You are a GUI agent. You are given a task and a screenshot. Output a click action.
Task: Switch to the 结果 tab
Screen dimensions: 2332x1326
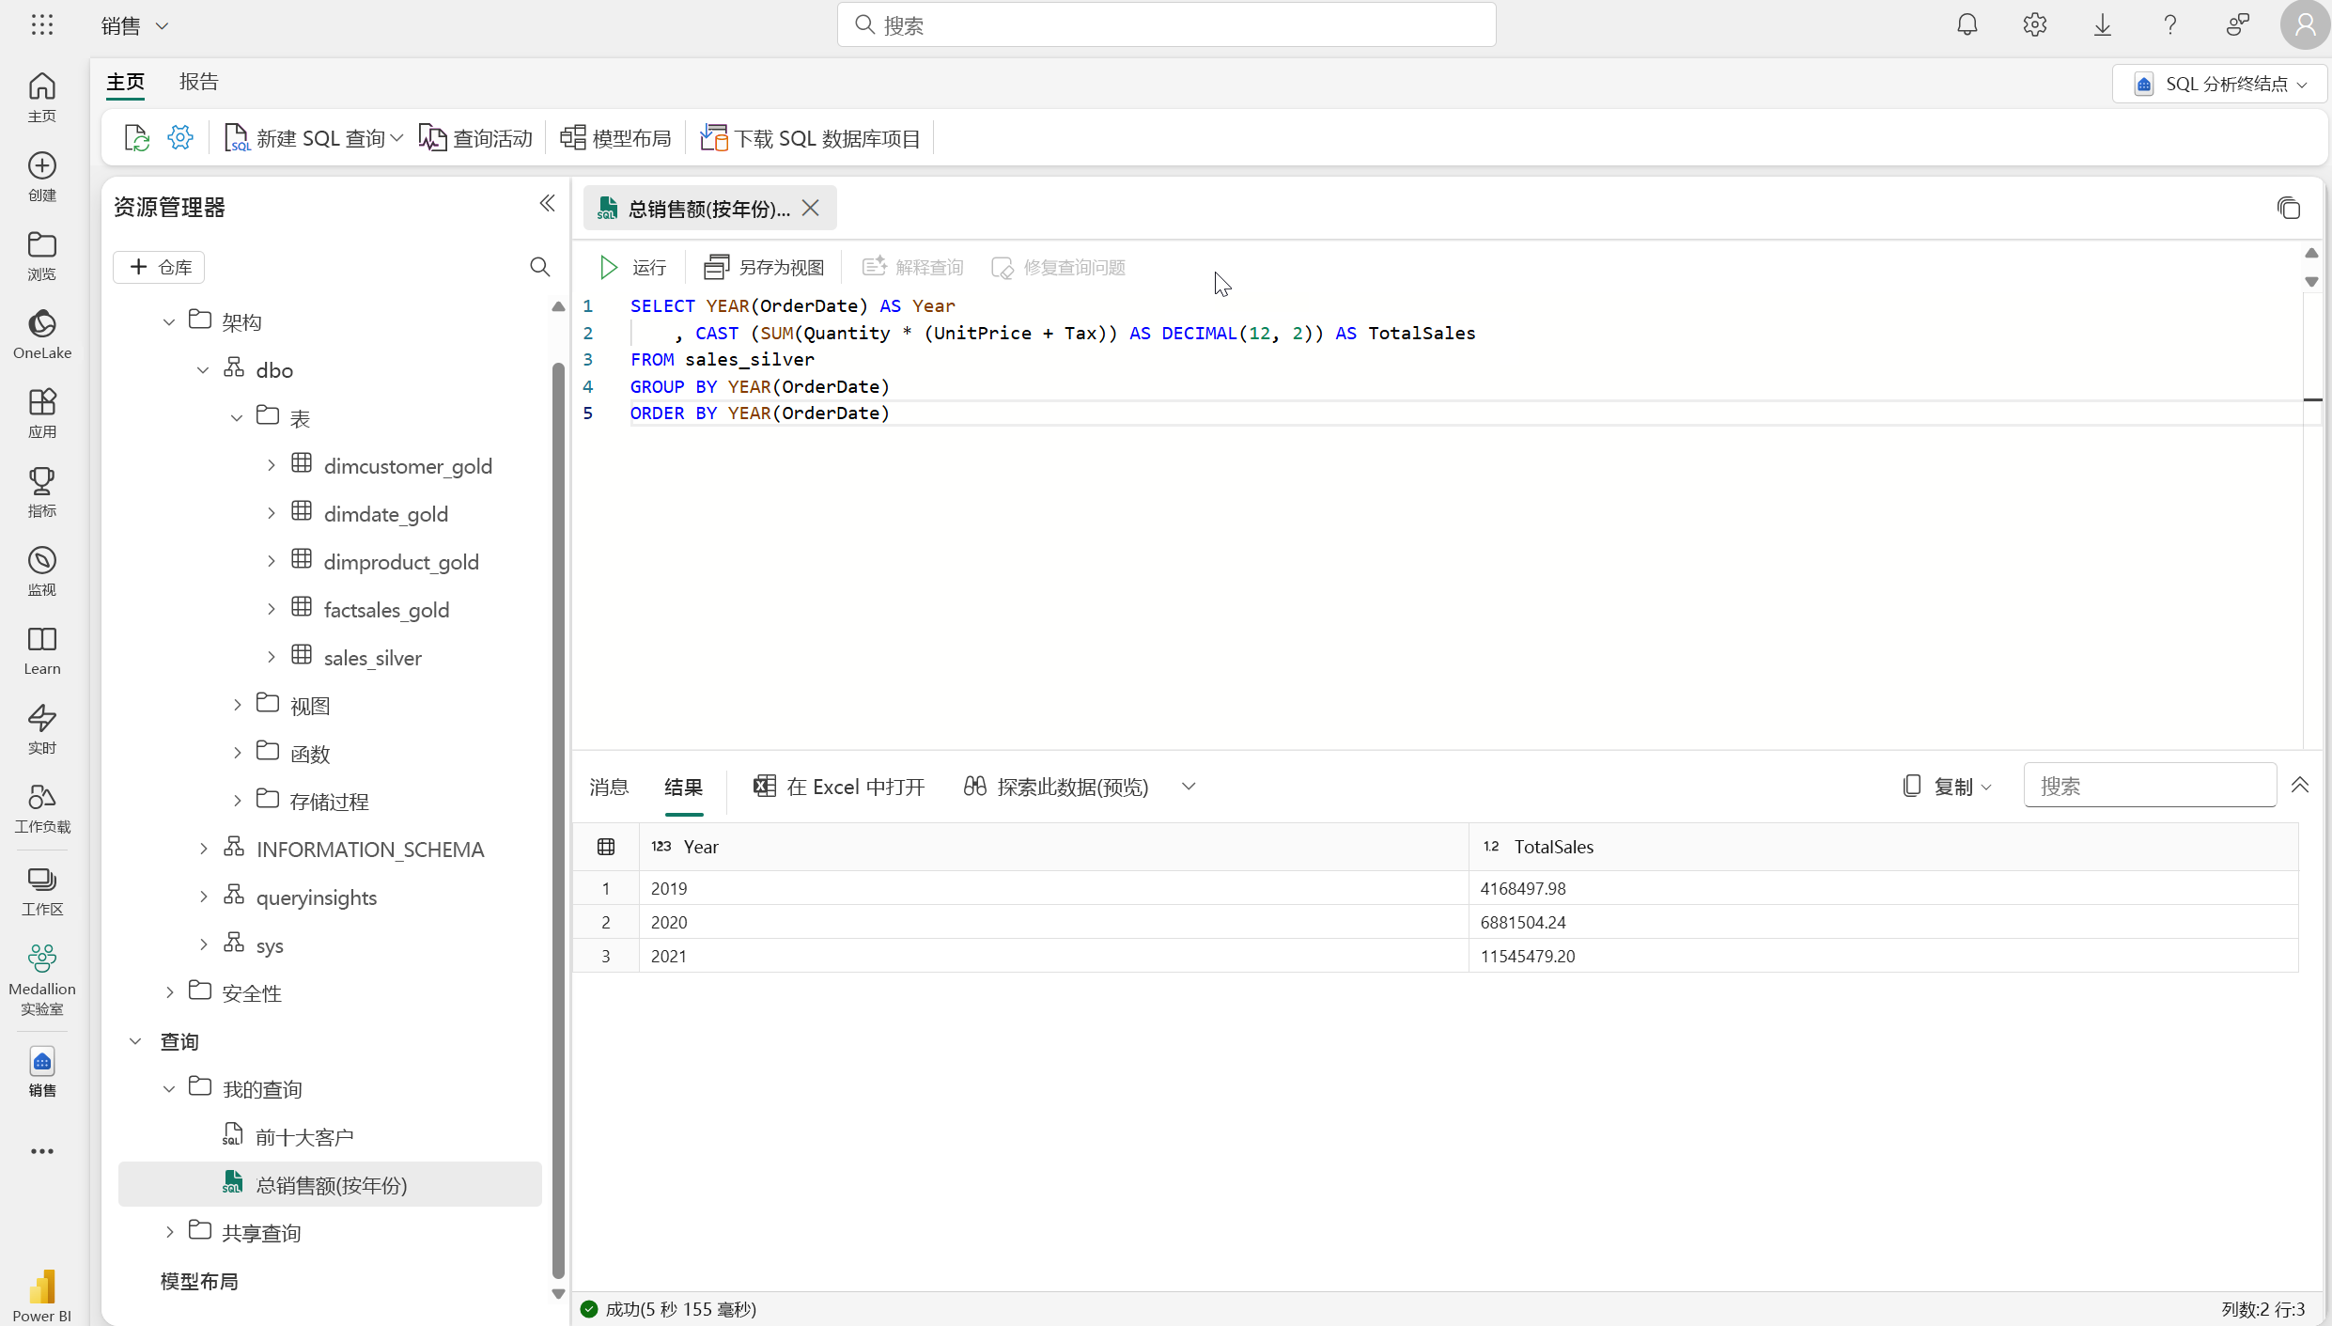pyautogui.click(x=684, y=787)
